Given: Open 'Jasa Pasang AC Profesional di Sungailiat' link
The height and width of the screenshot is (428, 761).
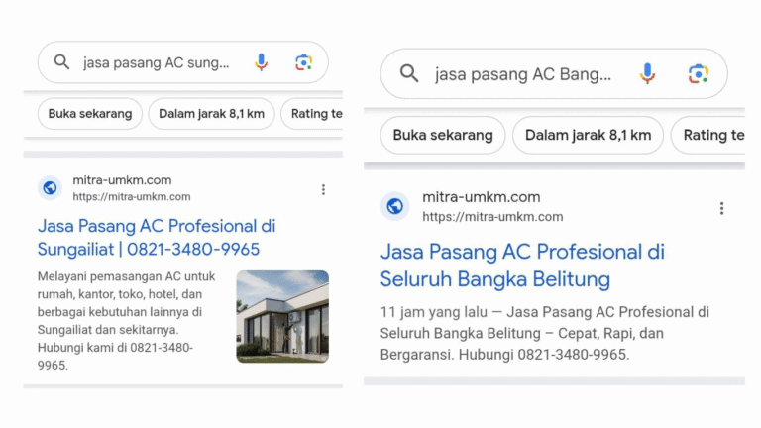Looking at the screenshot, I should tap(157, 238).
